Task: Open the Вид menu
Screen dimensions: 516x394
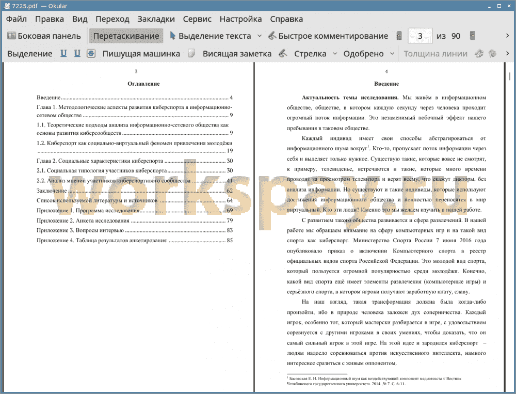Action: click(x=79, y=19)
